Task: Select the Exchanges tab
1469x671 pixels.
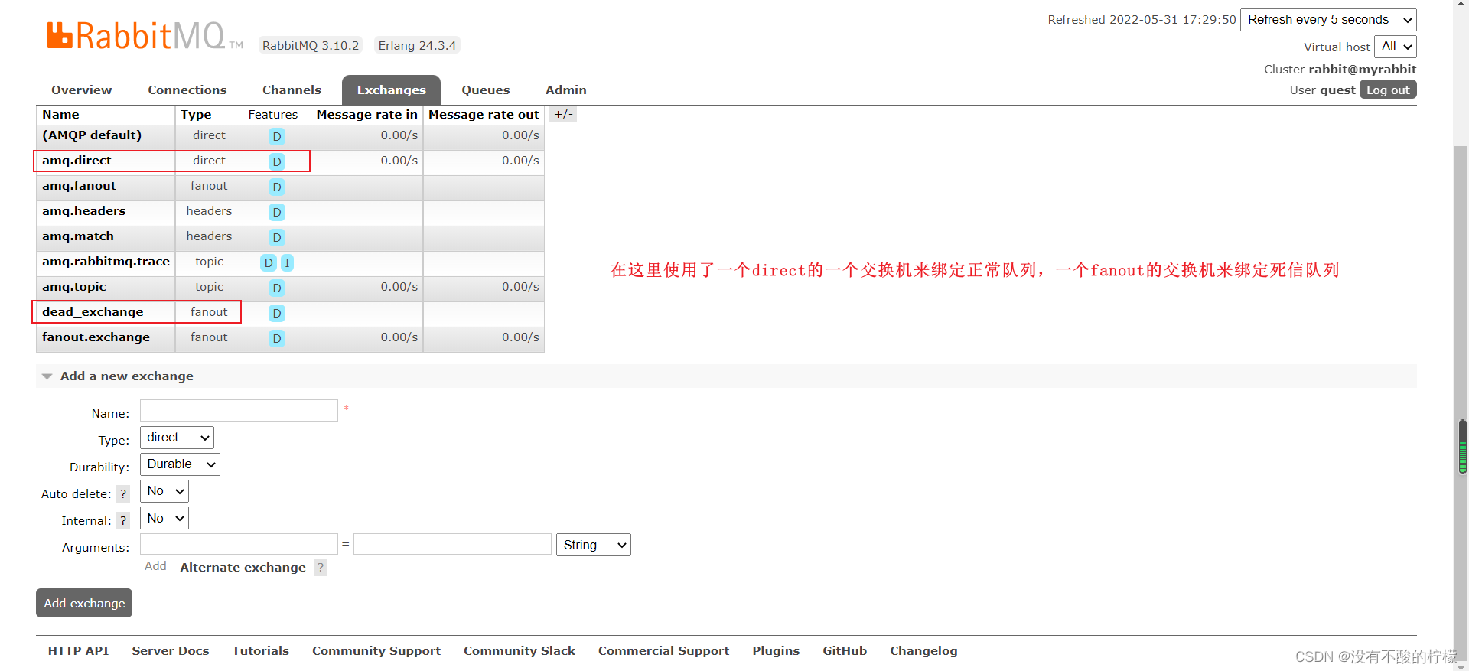Action: tap(391, 90)
